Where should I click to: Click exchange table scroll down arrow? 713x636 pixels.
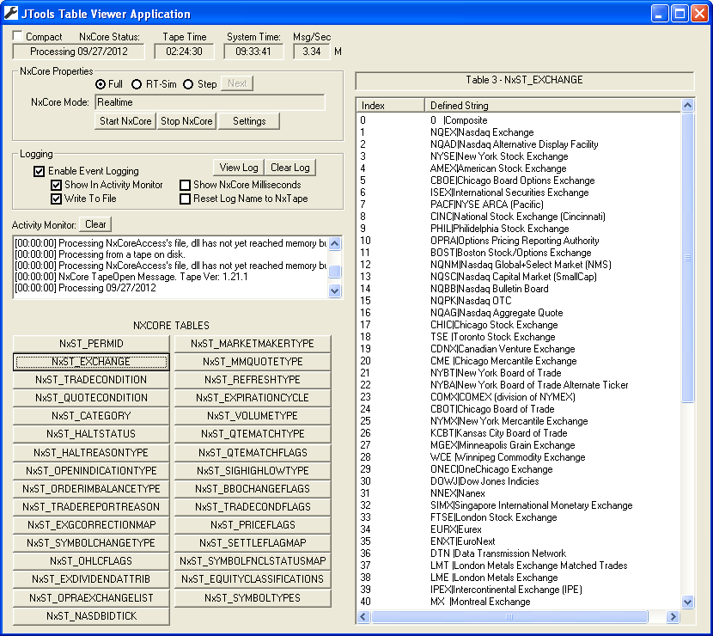point(687,602)
